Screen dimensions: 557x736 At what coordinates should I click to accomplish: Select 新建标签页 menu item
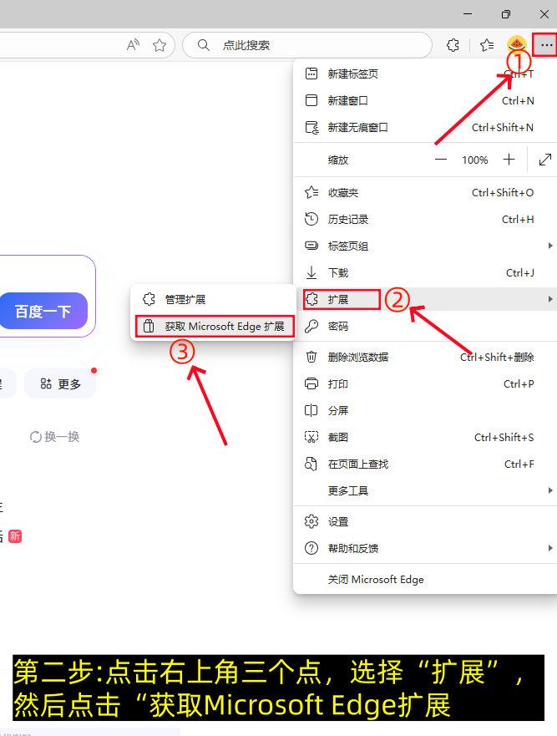[x=425, y=74]
